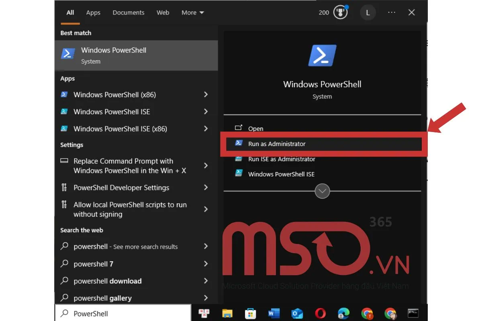482x321 pixels.
Task: Open the Microsoft Store from the taskbar
Action: pos(250,313)
